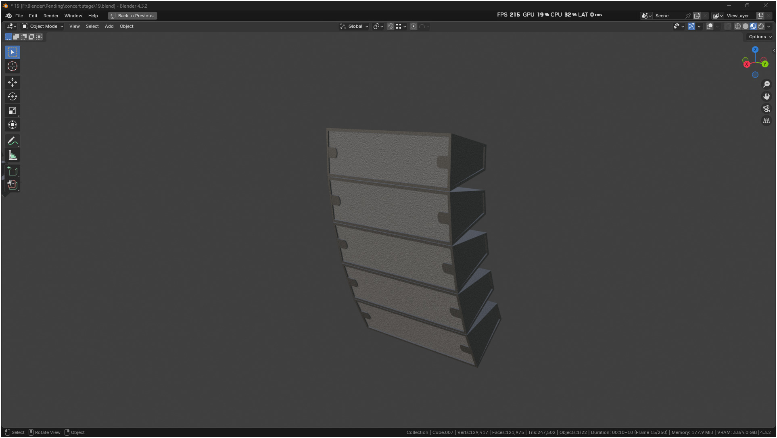Image resolution: width=777 pixels, height=438 pixels.
Task: Click the zoom magnifier viewport icon
Action: pos(766,84)
